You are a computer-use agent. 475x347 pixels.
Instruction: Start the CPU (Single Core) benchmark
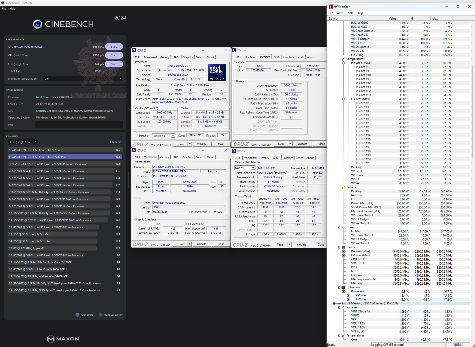(114, 64)
